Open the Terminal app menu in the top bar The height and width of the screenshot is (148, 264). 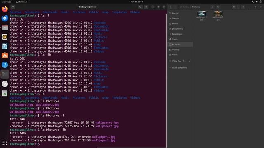click(21, 2)
